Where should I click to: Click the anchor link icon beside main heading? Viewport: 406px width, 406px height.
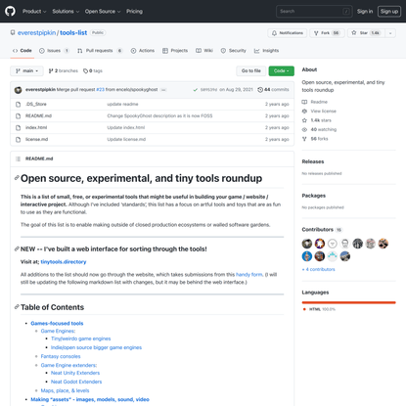17,178
